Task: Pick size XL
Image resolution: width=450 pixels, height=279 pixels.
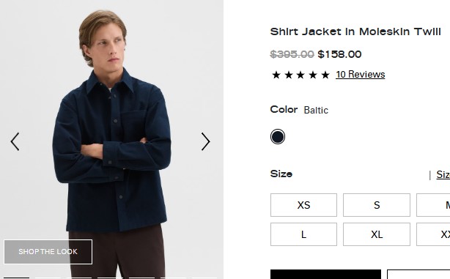Action: (x=377, y=234)
